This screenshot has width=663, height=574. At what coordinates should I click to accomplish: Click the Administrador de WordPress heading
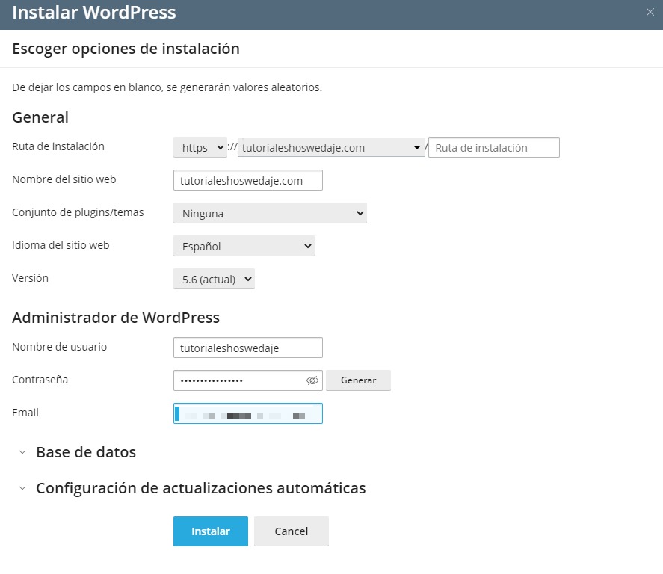[x=116, y=318]
